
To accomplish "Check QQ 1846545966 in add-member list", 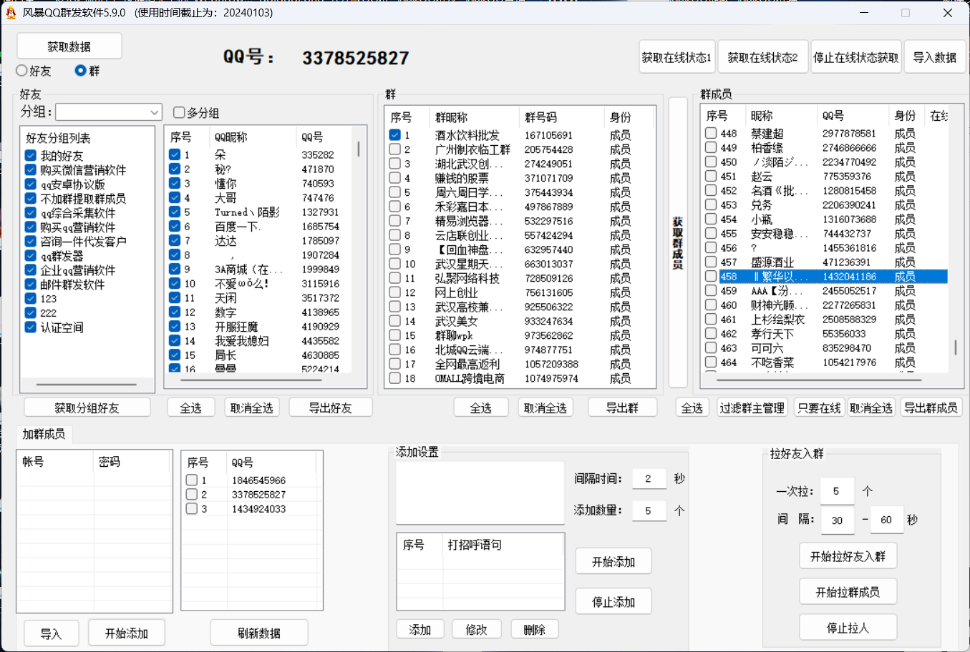I will tap(191, 480).
